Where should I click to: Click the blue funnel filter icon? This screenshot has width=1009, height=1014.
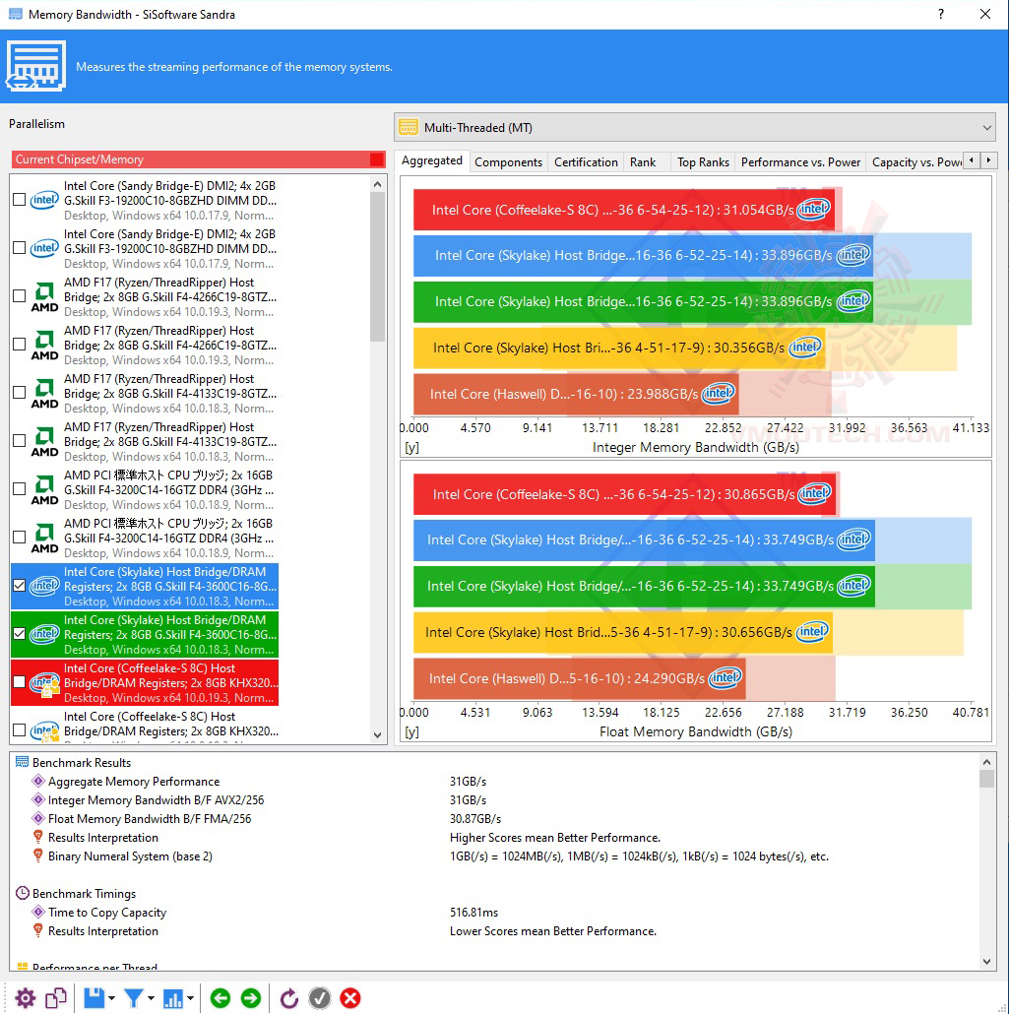(134, 998)
